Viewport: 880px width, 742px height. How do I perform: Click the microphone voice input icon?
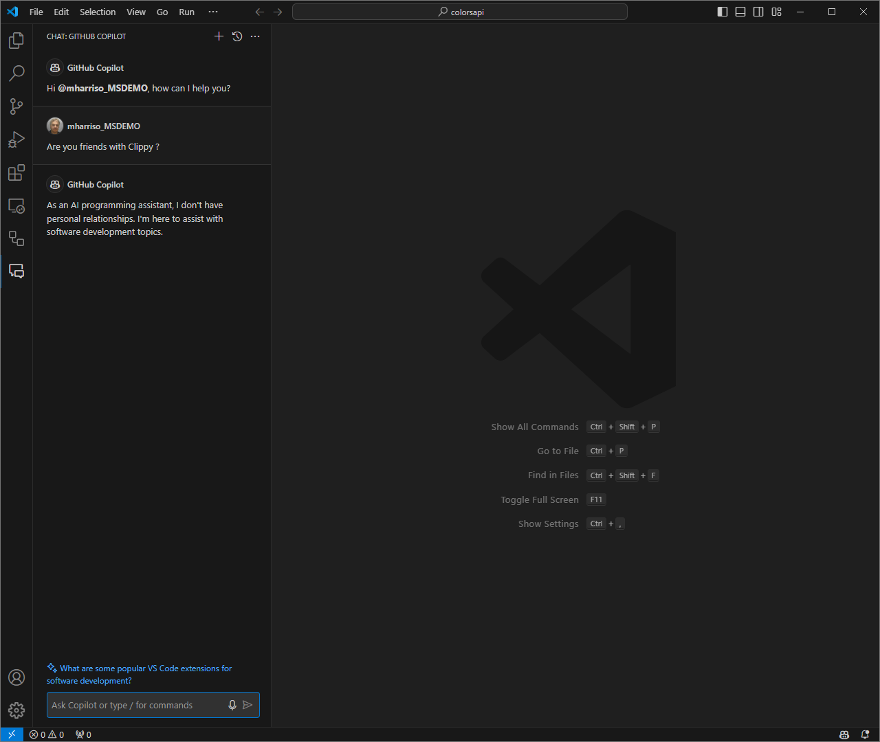(232, 705)
